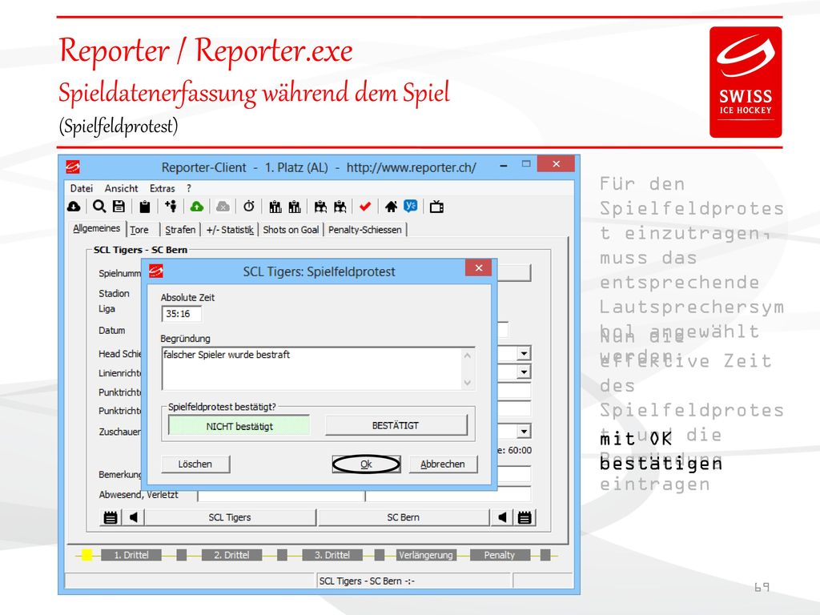Screen dimensions: 820x615
Task: Switch to the Shots on Goal tab
Action: (x=291, y=230)
